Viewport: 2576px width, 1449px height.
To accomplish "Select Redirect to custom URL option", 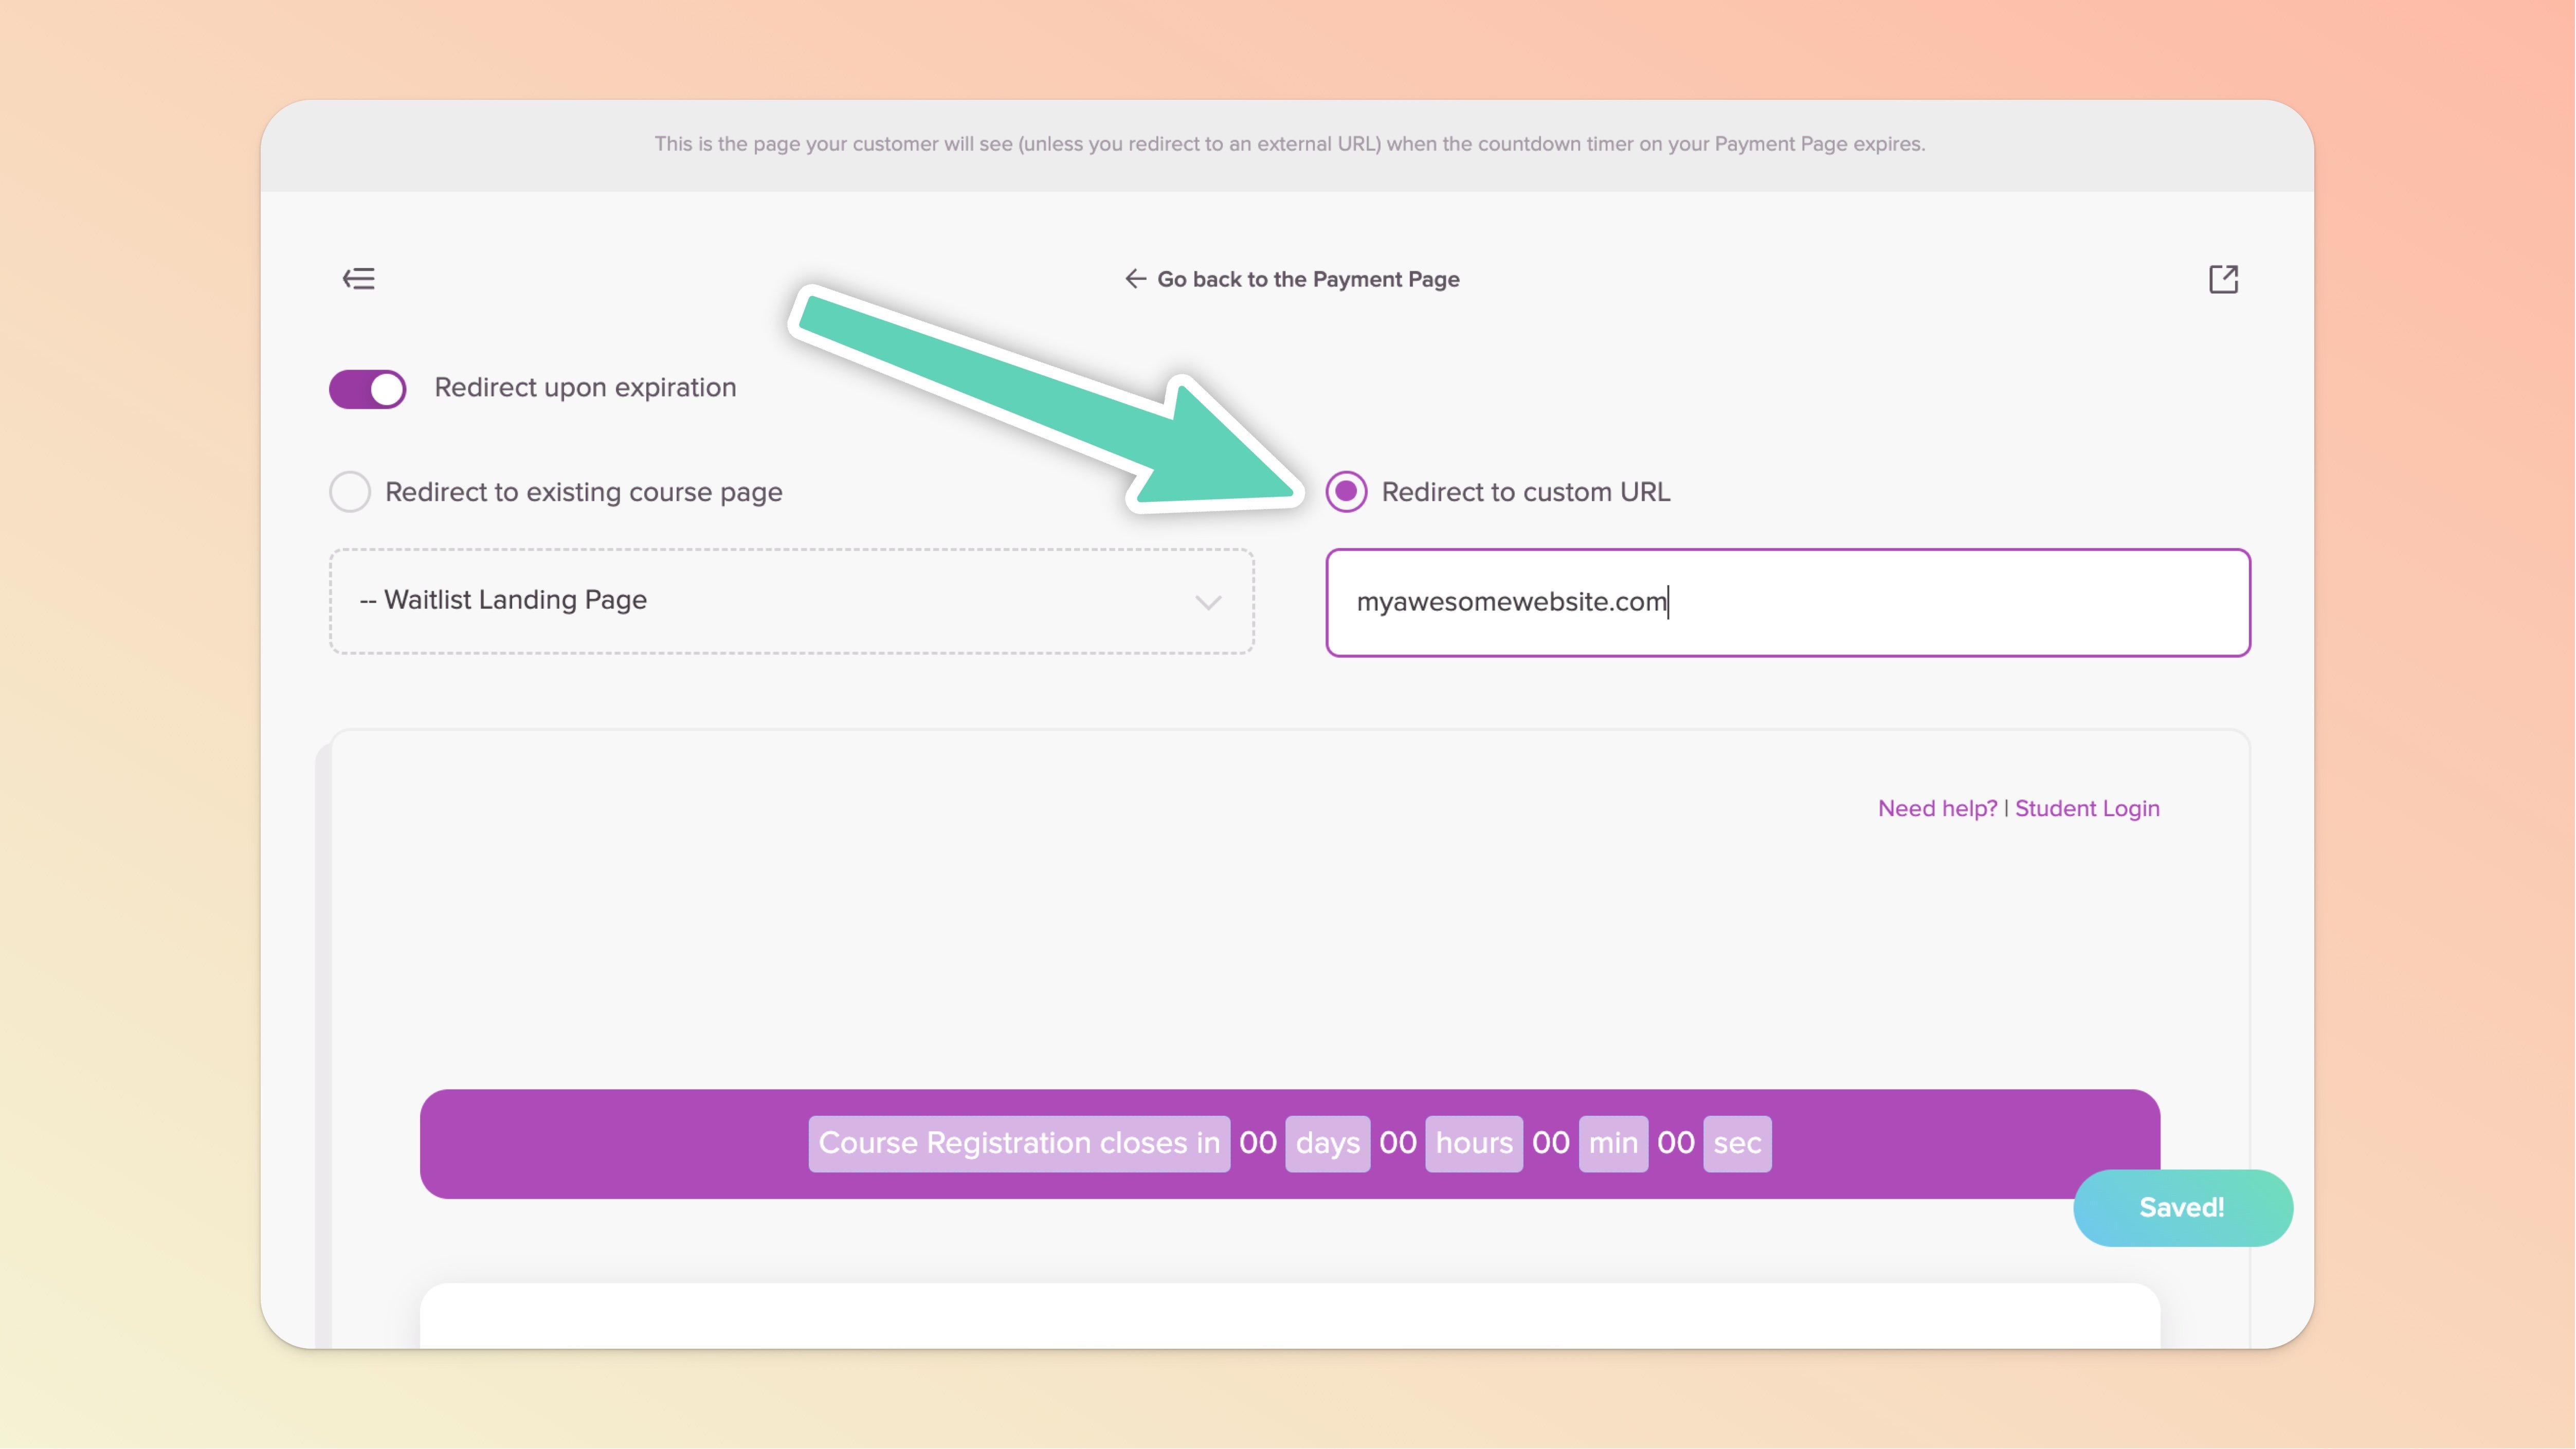I will (1346, 492).
